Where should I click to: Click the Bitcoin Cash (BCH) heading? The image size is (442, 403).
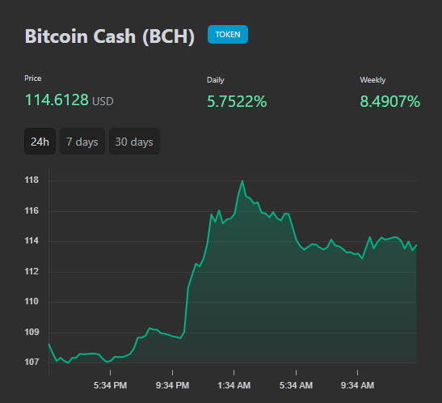coord(110,36)
